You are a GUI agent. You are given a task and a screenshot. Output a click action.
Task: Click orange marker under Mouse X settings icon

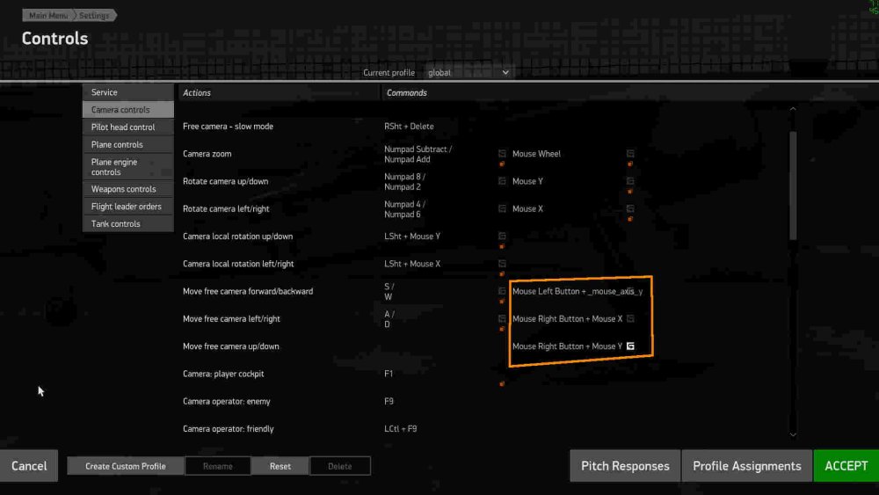[630, 219]
